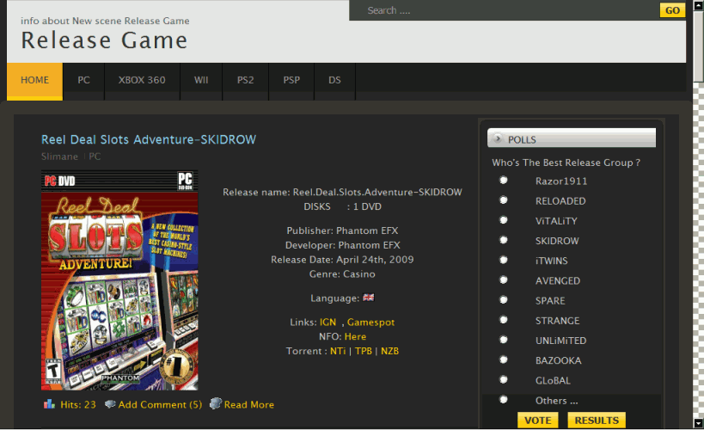Click the Add Comment speech bubble icon
The width and height of the screenshot is (704, 430).
[110, 404]
